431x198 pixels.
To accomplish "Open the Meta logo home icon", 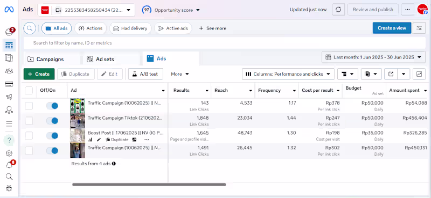I will tap(9, 10).
